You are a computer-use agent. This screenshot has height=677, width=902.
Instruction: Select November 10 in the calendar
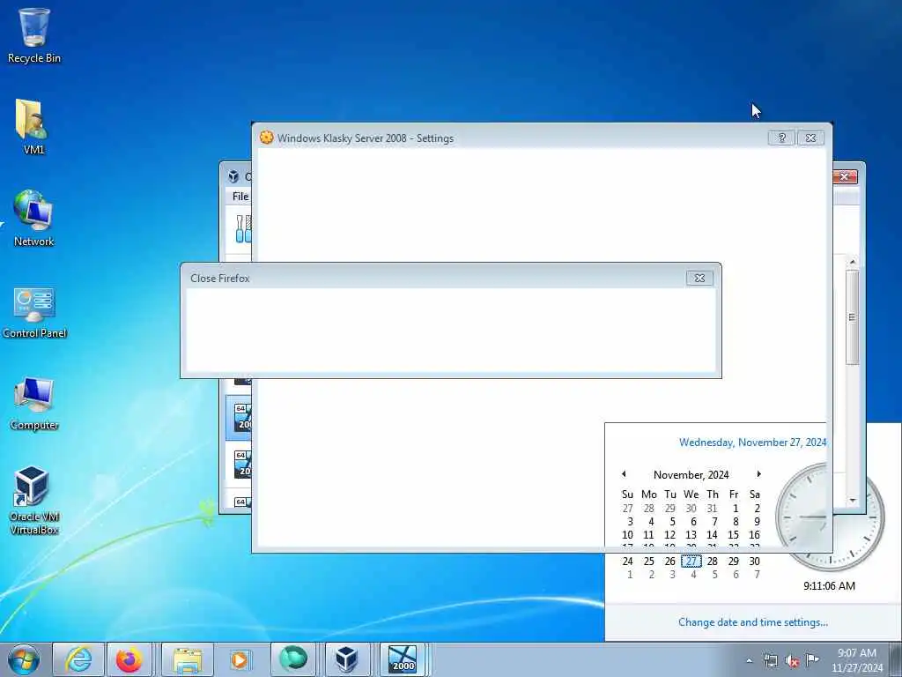pos(627,535)
